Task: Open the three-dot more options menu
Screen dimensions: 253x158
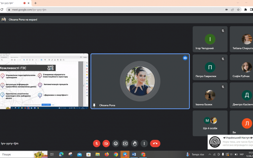Action: pos(144,143)
